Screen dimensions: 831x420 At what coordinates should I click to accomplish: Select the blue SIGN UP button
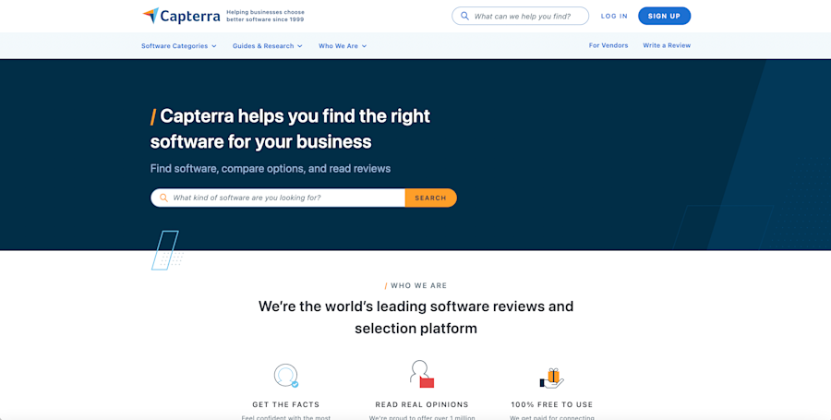[664, 16]
